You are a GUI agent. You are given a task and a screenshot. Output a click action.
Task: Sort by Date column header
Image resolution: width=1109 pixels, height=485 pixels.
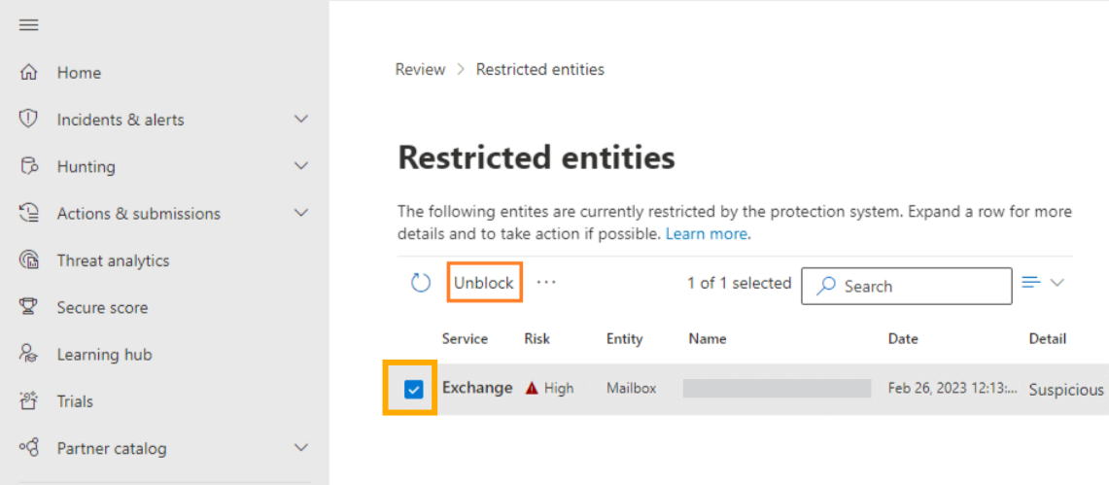[x=903, y=338]
